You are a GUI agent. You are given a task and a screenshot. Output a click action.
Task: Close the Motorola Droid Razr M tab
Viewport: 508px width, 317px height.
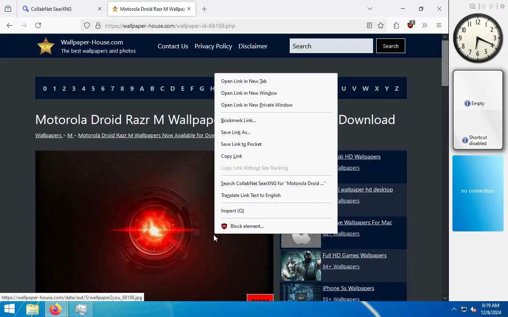pos(189,9)
